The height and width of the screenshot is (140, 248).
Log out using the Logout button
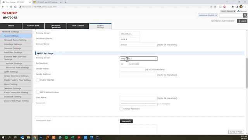[242, 21]
